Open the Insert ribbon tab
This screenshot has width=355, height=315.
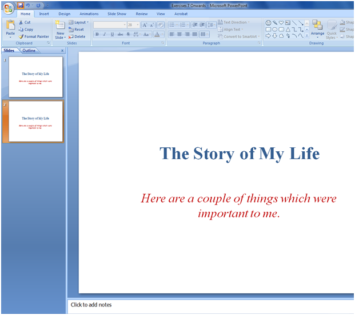point(44,14)
